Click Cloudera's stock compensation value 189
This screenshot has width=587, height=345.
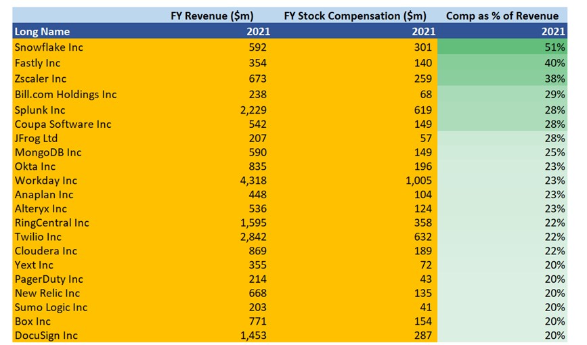pyautogui.click(x=423, y=251)
